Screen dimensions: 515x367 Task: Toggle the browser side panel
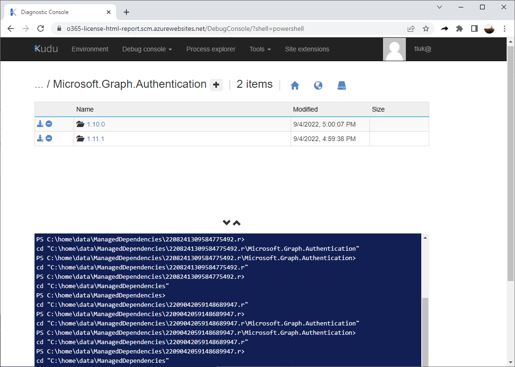(474, 28)
